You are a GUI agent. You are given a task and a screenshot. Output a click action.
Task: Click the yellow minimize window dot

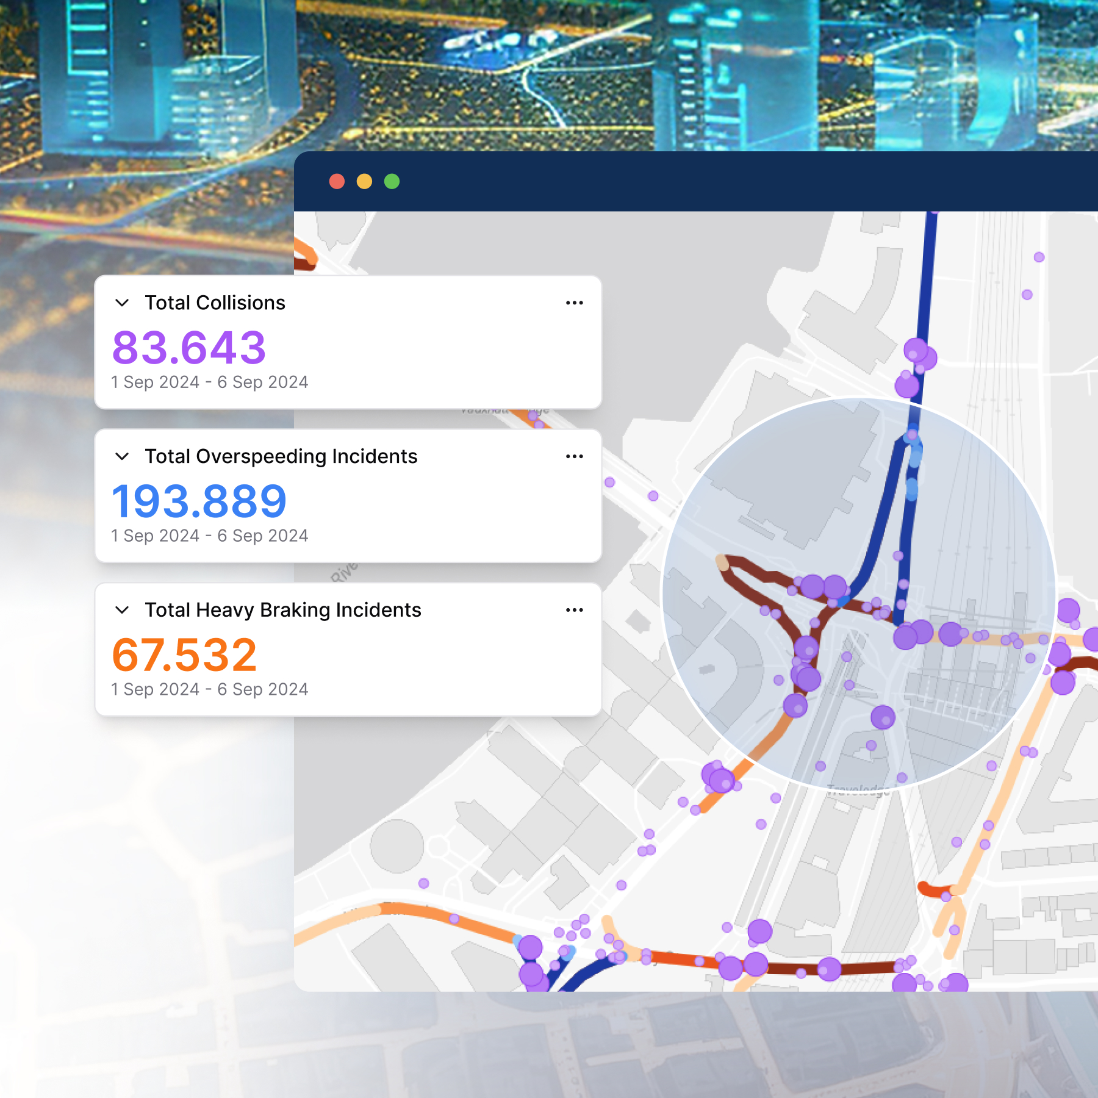[x=364, y=181]
